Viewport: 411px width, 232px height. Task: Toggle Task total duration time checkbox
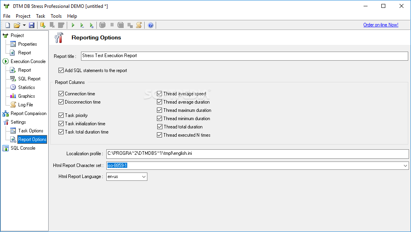[x=61, y=132]
